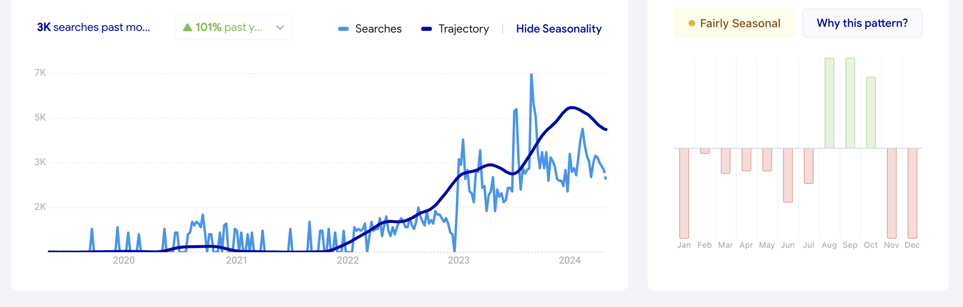Click the dark blue Trajectory legend marker
The height and width of the screenshot is (307, 963).
click(426, 29)
